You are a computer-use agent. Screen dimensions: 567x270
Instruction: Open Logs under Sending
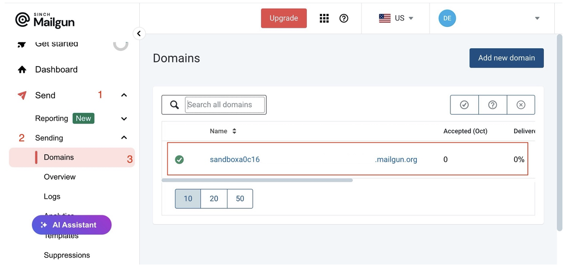tap(52, 197)
